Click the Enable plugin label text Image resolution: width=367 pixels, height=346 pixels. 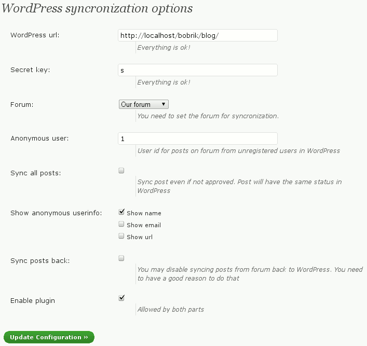(33, 301)
